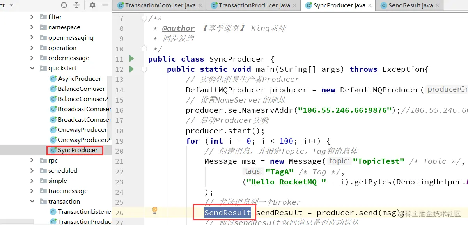Click the BalanceComuser2 class icon
This screenshot has height=225, width=468.
53,99
